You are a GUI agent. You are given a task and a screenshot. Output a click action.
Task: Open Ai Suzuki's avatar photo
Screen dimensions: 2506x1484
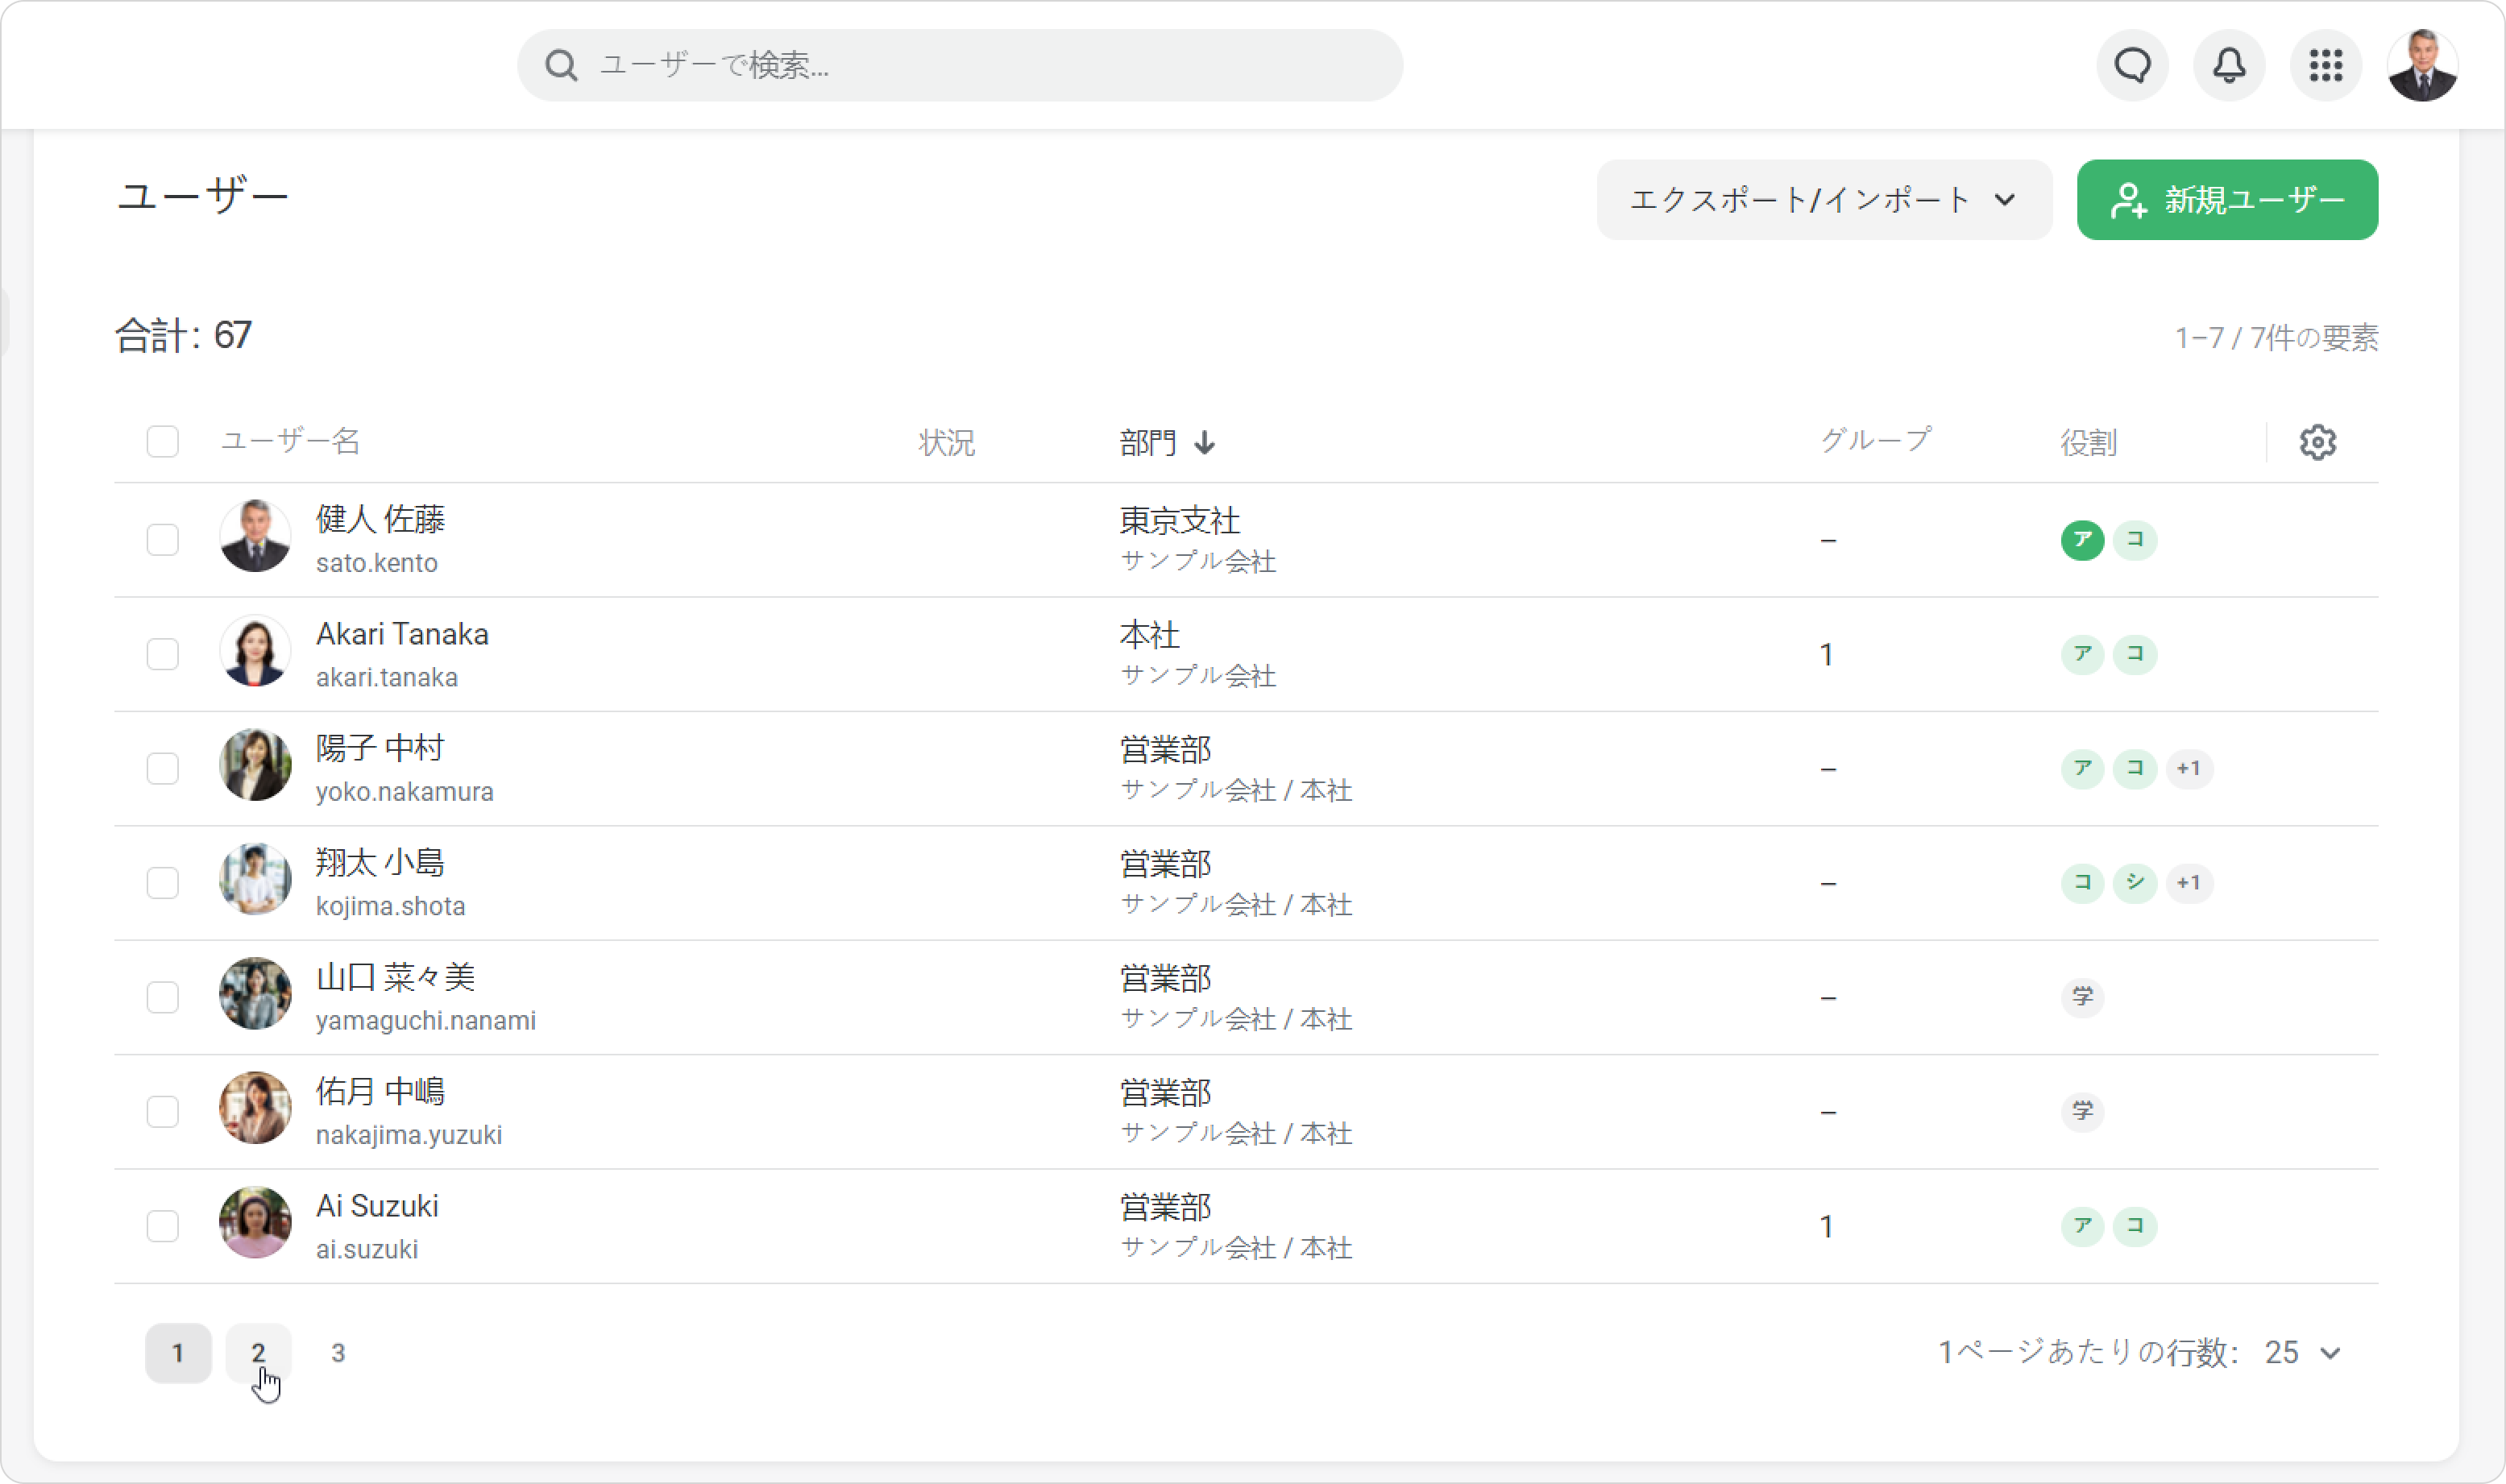point(255,1223)
